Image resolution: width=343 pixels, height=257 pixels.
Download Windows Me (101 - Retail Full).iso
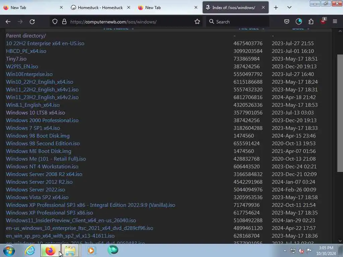[x=46, y=159]
